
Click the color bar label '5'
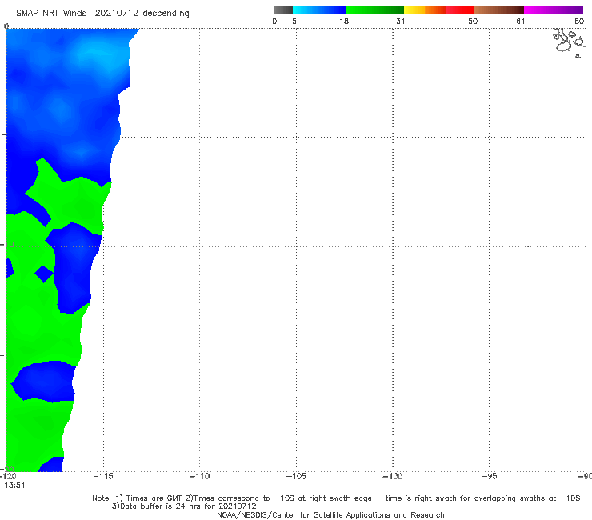tap(294, 21)
